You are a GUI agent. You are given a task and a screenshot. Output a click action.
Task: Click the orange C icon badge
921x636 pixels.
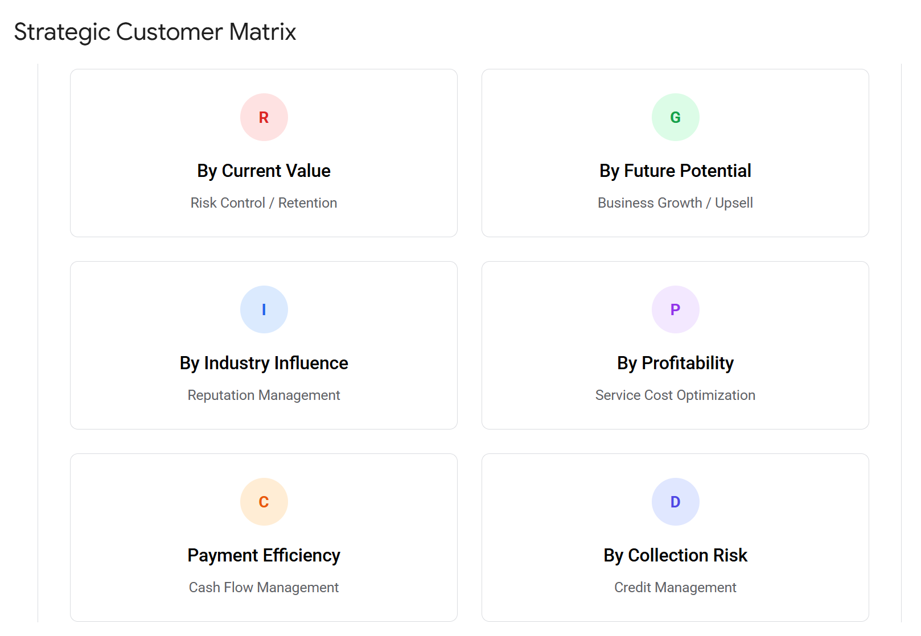264,501
